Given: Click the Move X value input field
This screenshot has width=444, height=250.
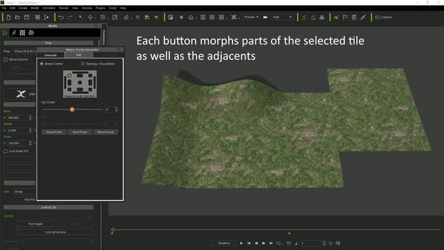Looking at the screenshot, I should [x=18, y=118].
